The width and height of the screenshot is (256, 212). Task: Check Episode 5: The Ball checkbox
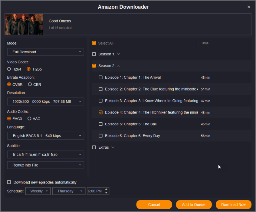[101, 124]
